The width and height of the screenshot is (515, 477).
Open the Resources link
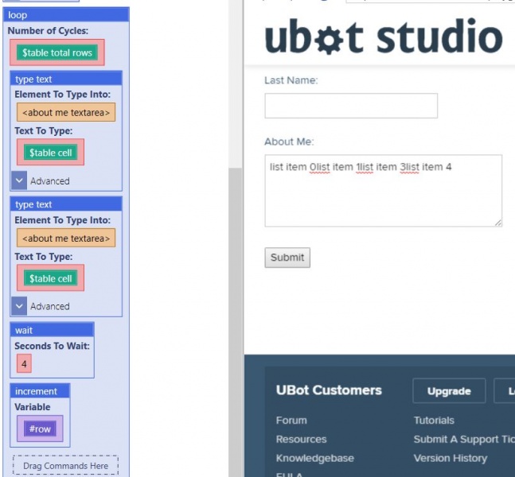click(x=301, y=440)
